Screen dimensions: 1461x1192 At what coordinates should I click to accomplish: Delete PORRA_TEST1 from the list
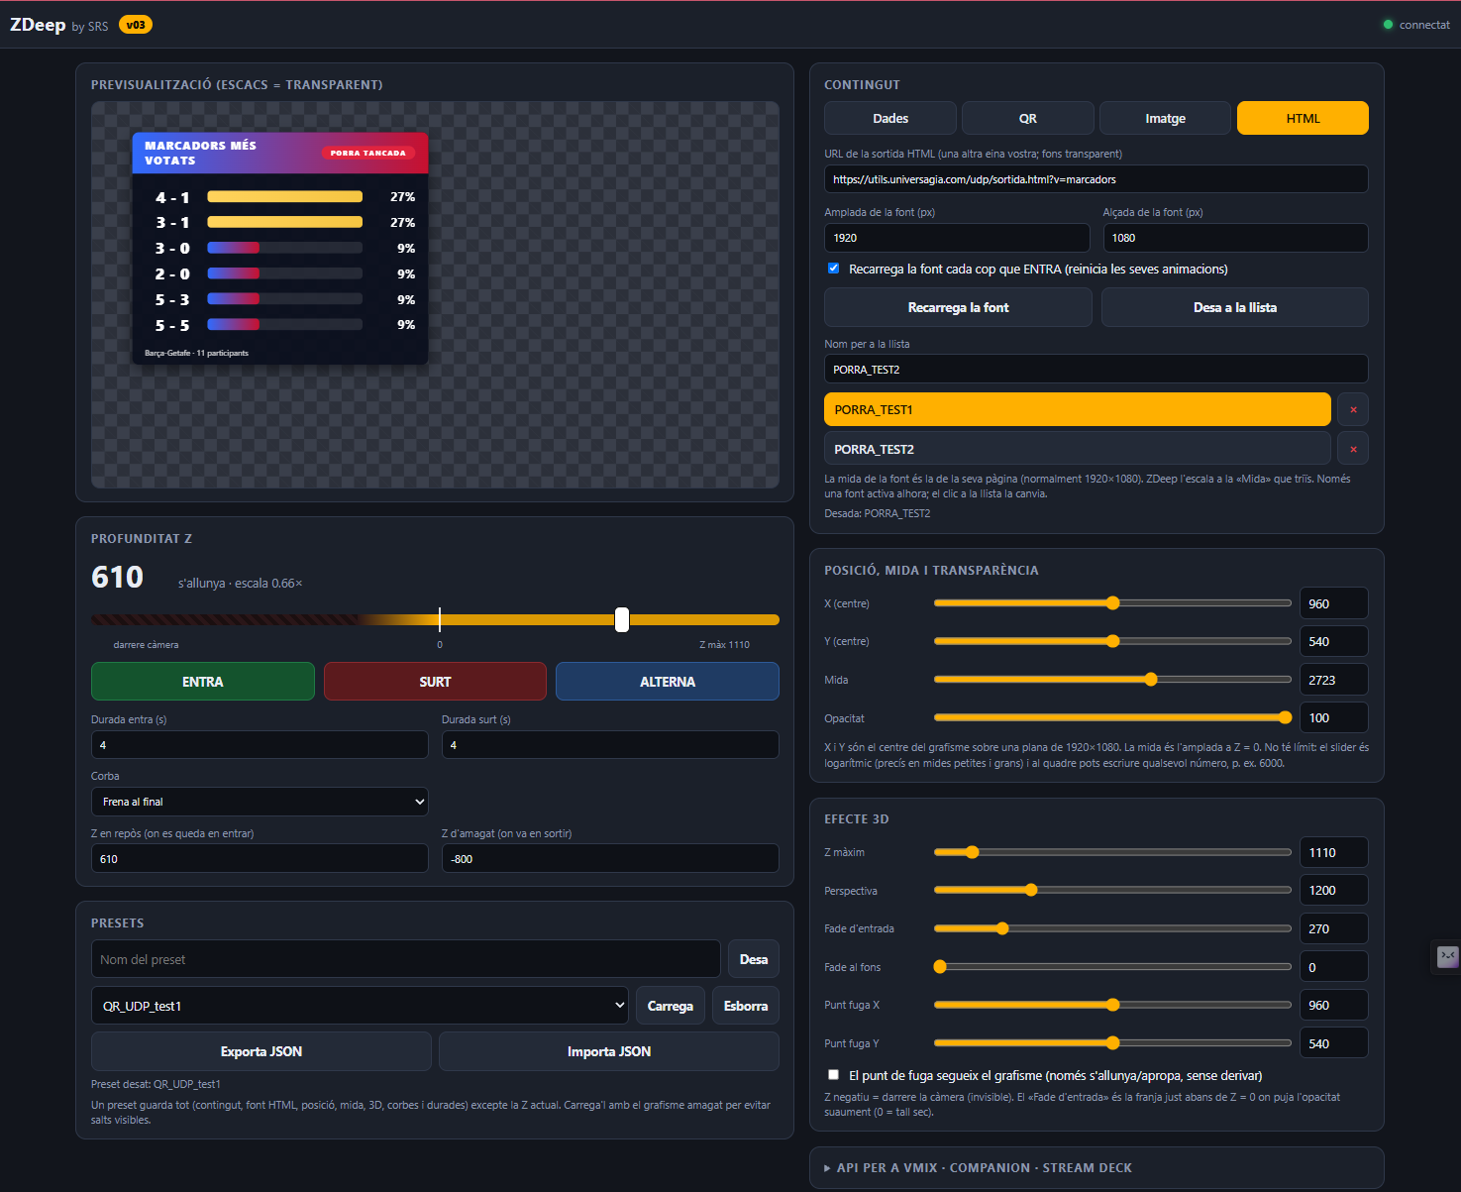pyautogui.click(x=1353, y=409)
